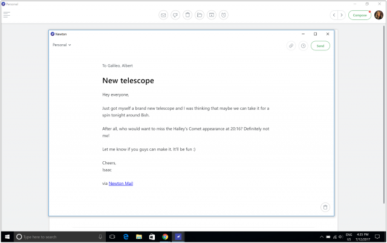The height and width of the screenshot is (243, 387).
Task: Click the archive icon in top toolbar
Action: (212, 15)
